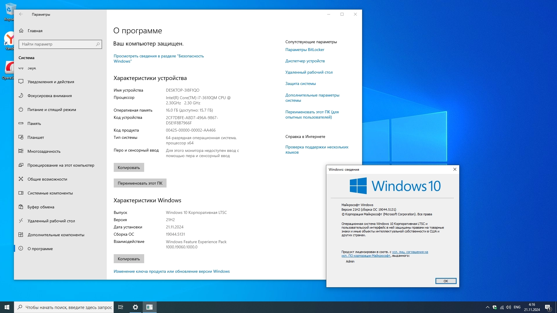Open Уведомления и действия settings section
Screen dimensions: 557x313
pyautogui.click(x=51, y=82)
